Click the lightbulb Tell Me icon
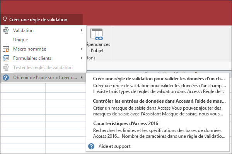 [5, 19]
